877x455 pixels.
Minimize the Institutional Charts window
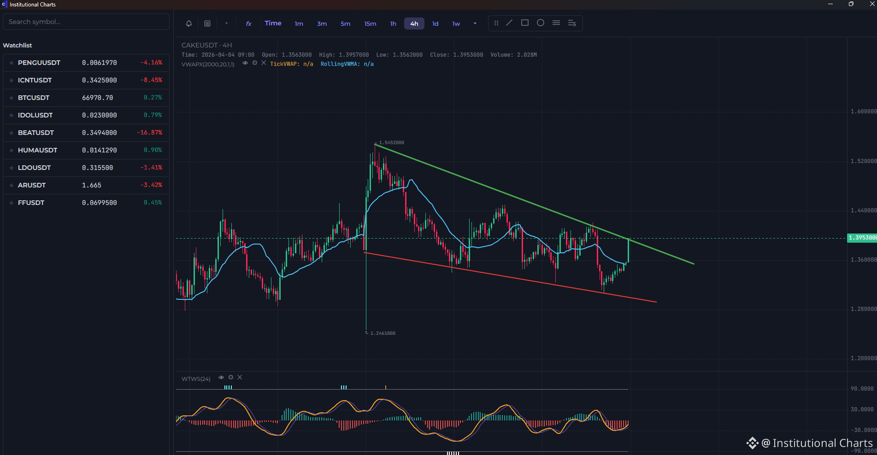pyautogui.click(x=830, y=4)
